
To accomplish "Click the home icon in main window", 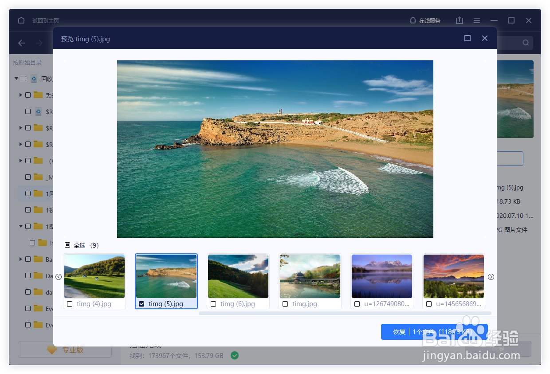I will 21,20.
